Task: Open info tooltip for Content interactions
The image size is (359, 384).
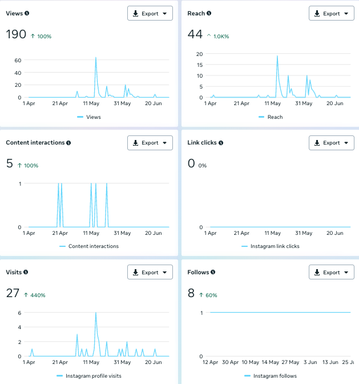Action: click(x=68, y=143)
